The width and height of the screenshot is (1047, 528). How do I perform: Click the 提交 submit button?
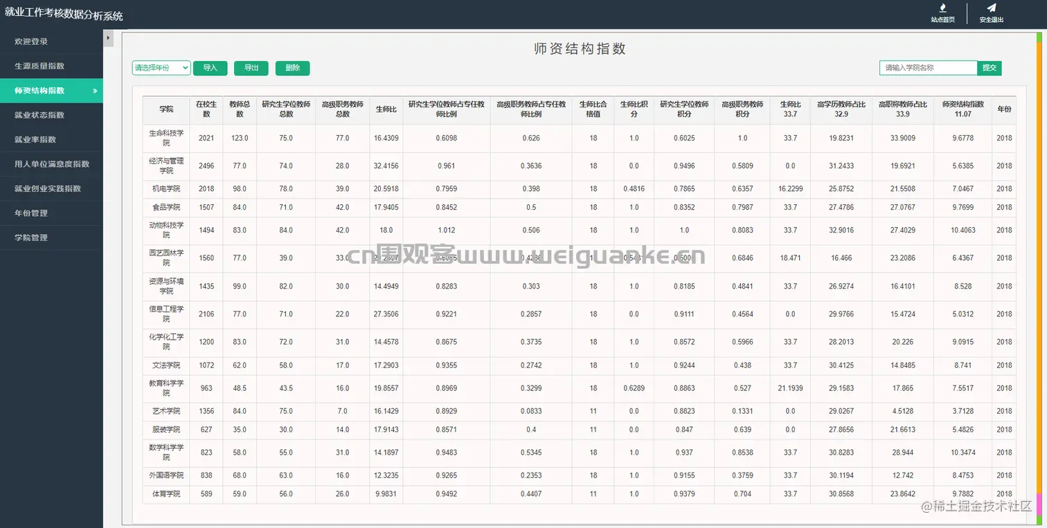point(990,68)
